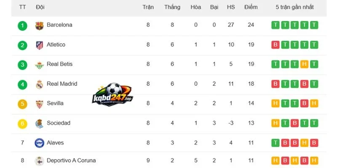Click the green rank 1 badge
The height and width of the screenshot is (168, 337).
[x=23, y=26]
